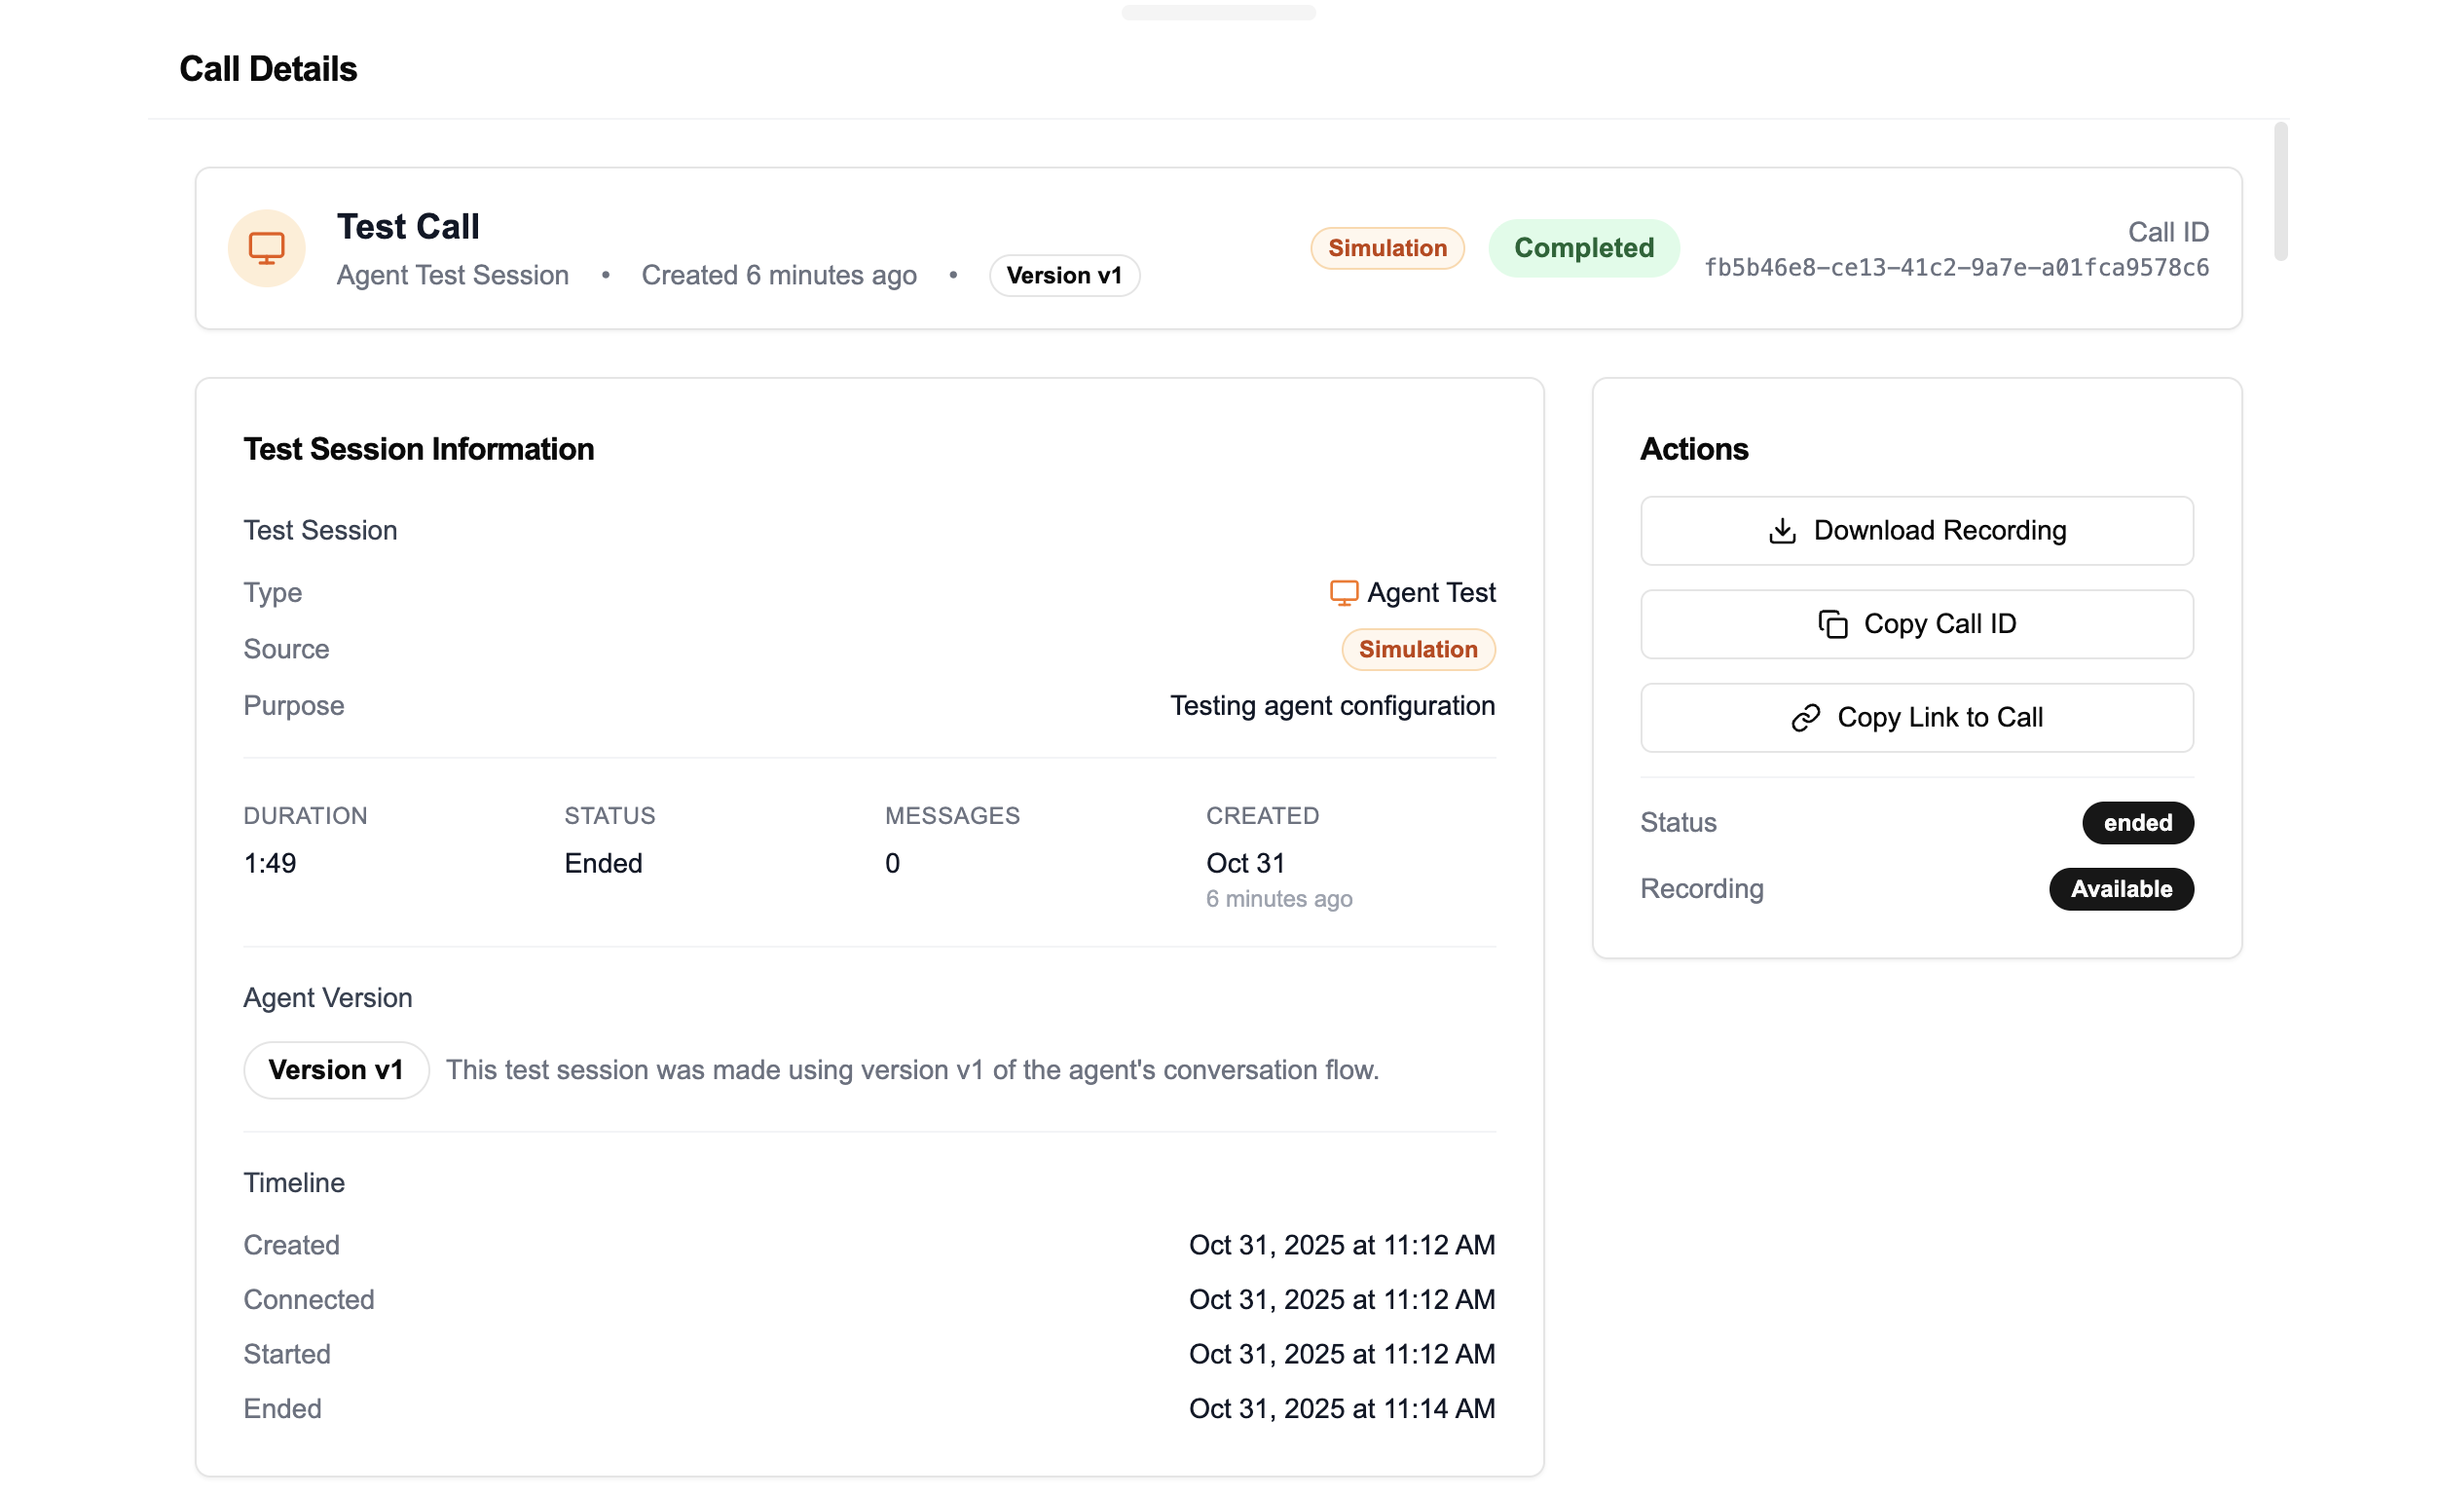The image size is (2438, 1496).
Task: Click the Duration value 1:49
Action: (270, 863)
